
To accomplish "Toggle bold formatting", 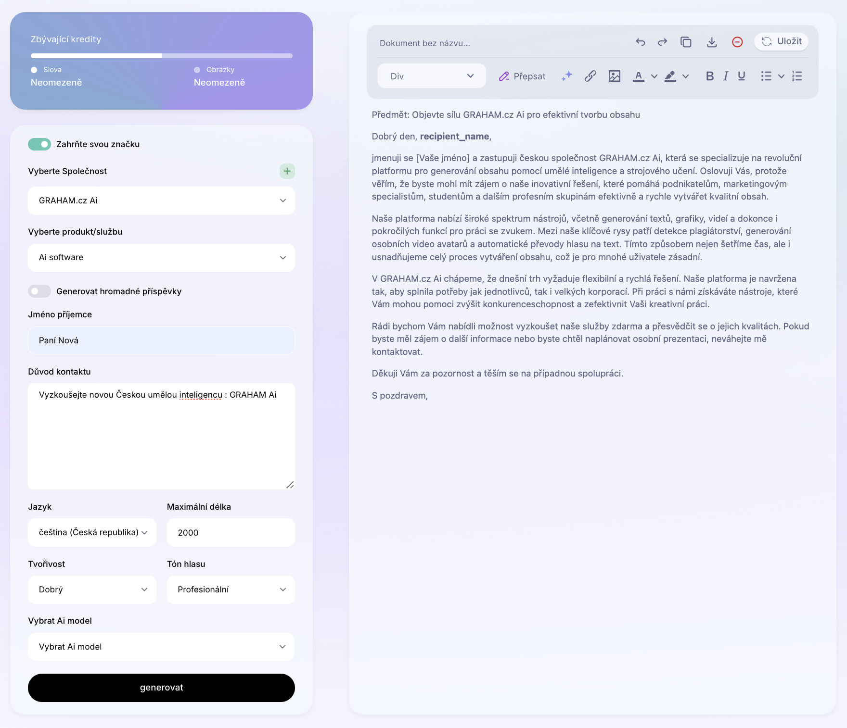I will (710, 76).
